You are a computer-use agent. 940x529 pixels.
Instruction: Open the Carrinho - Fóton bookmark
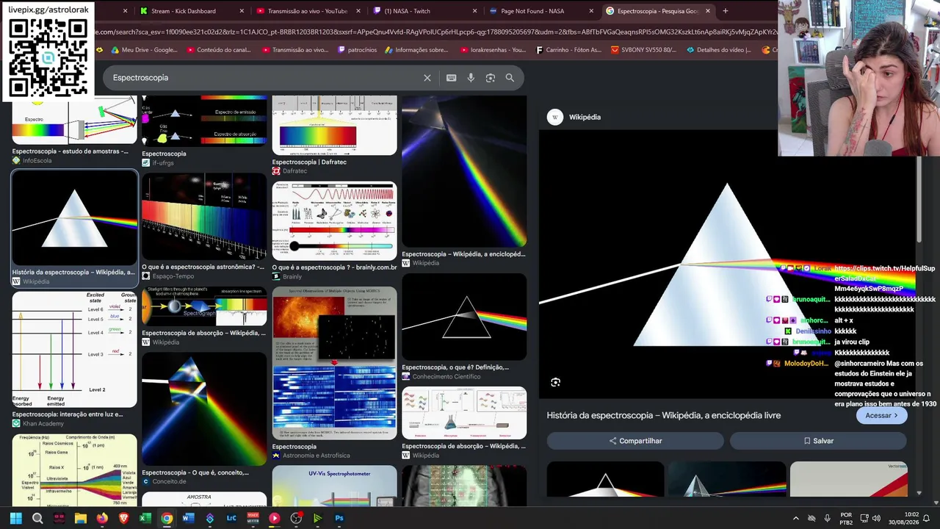click(569, 50)
